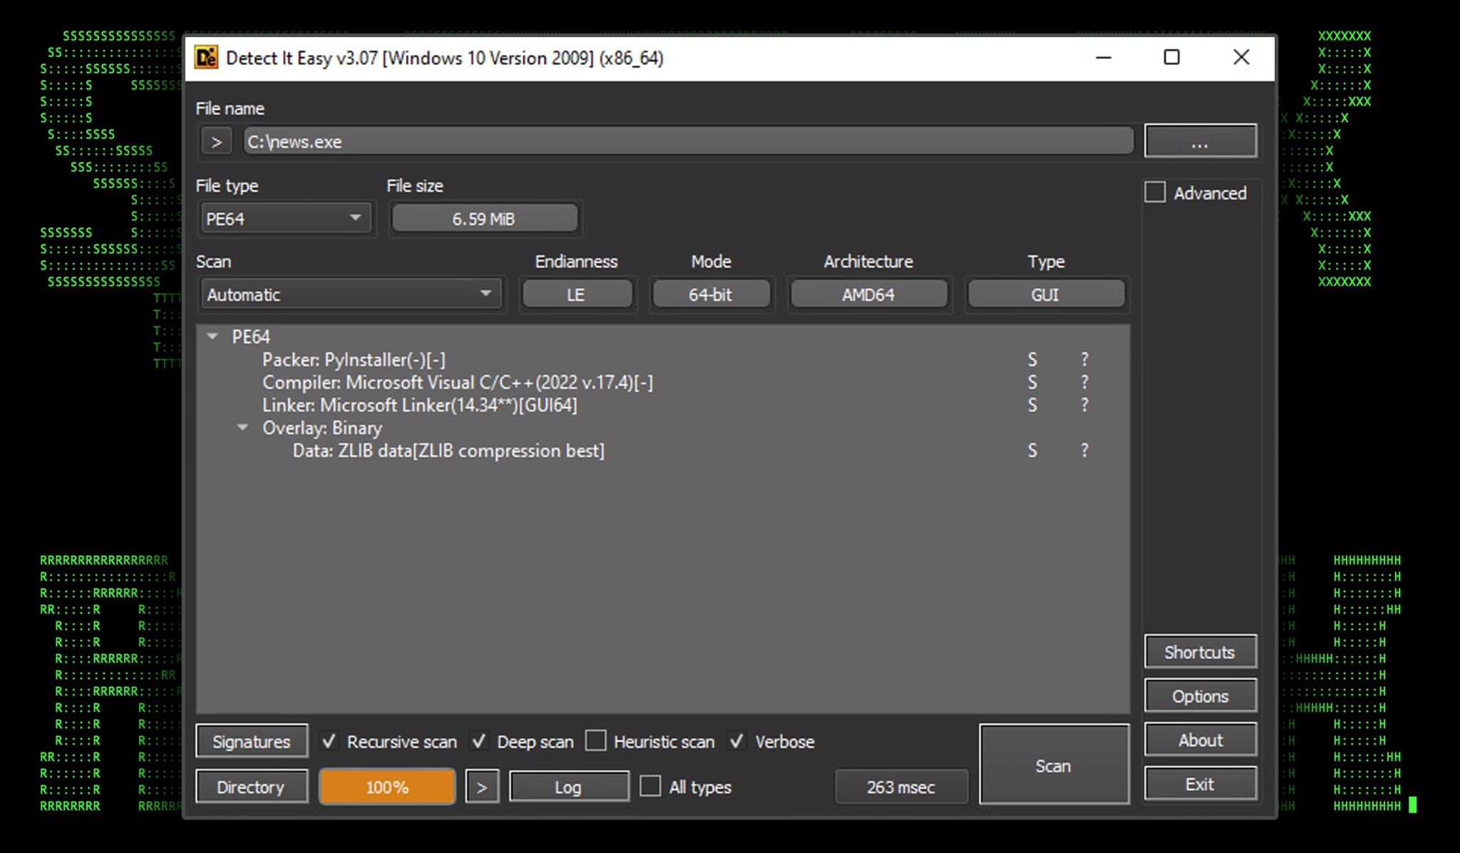
Task: Uncheck the Deep scan option
Action: coord(479,741)
